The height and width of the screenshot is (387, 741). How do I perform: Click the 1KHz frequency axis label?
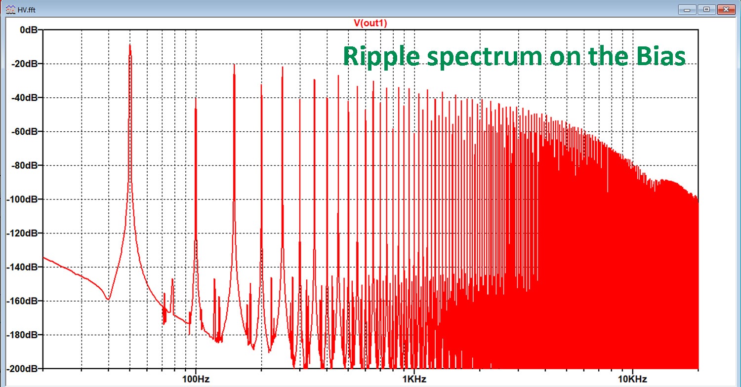414,379
